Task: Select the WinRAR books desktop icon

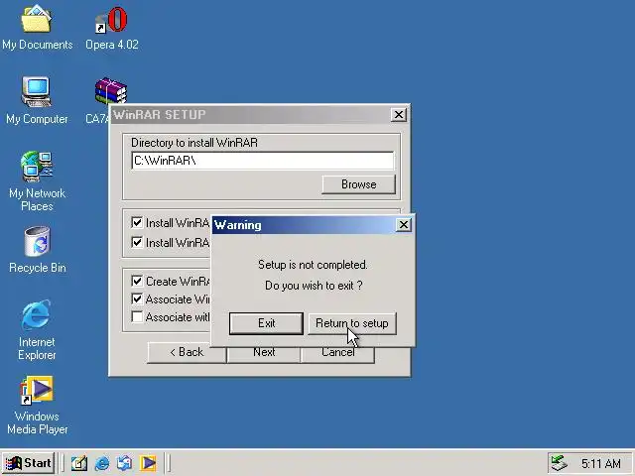Action: tap(111, 90)
